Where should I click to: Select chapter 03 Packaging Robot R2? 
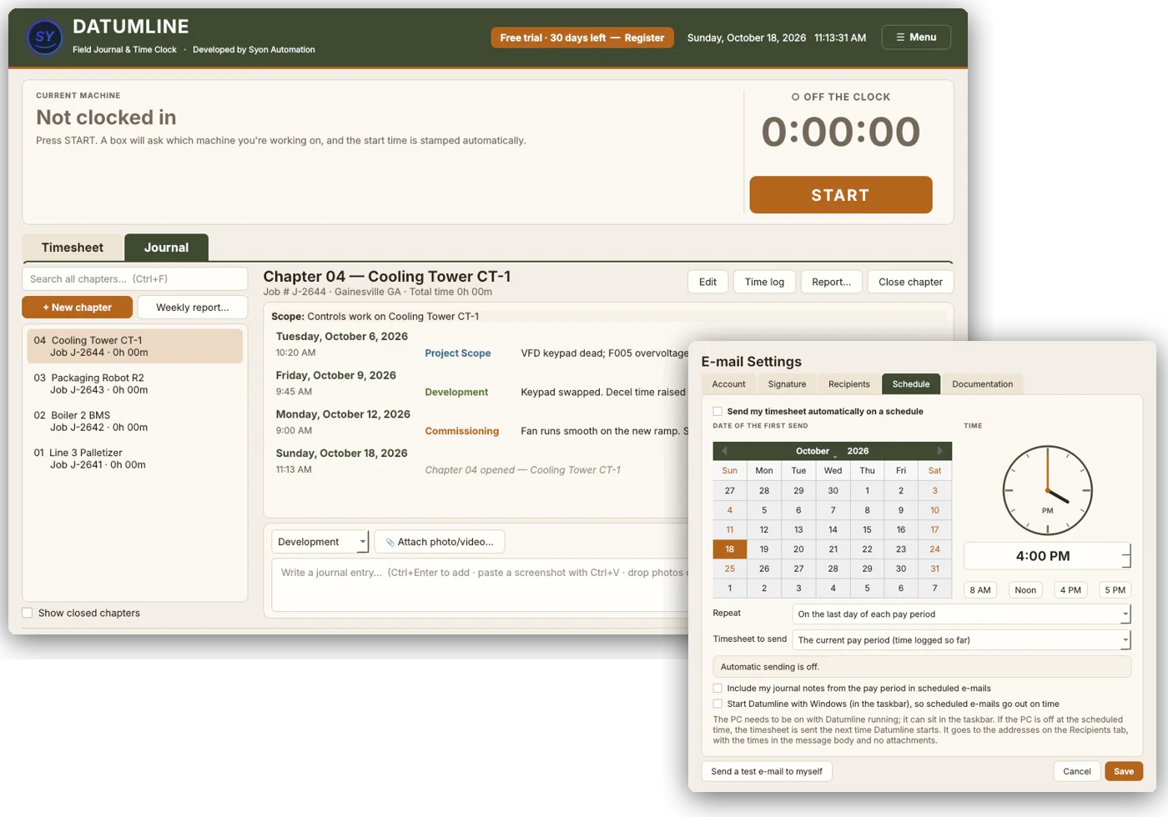(x=135, y=383)
